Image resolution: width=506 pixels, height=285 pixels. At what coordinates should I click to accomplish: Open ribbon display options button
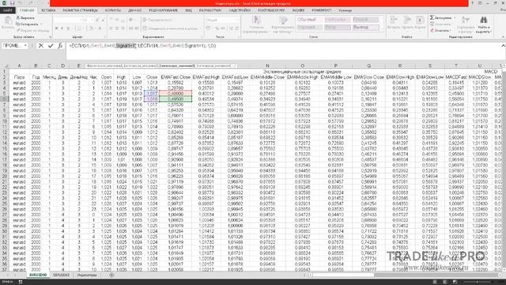(x=480, y=3)
